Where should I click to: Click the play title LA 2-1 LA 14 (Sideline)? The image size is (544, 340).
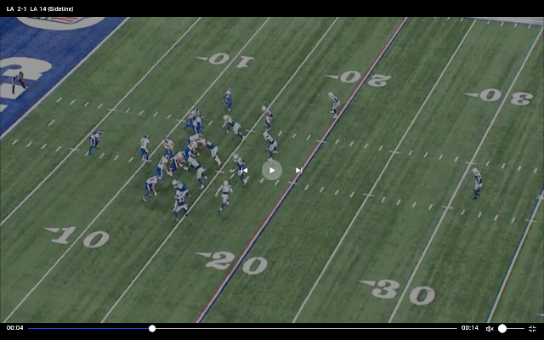point(40,9)
